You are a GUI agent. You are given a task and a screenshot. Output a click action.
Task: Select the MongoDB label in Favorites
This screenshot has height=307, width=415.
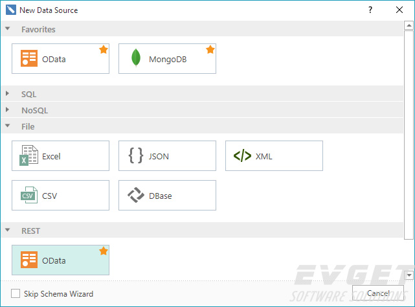(x=168, y=60)
